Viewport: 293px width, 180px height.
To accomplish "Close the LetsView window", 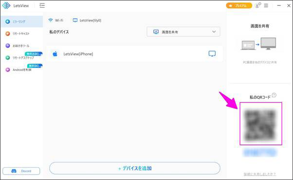I will coord(289,6).
